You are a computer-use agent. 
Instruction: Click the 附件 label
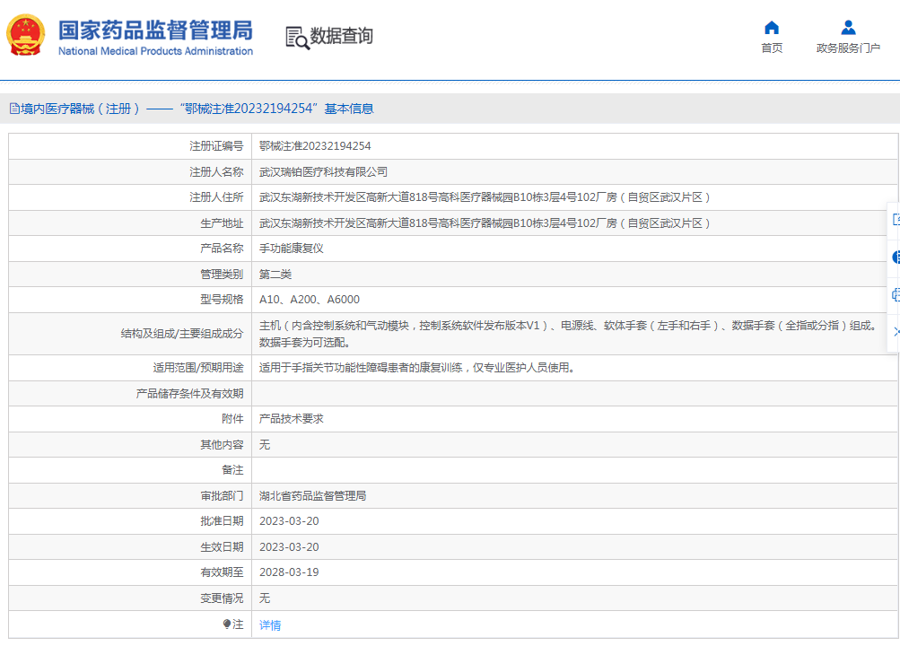tap(232, 419)
